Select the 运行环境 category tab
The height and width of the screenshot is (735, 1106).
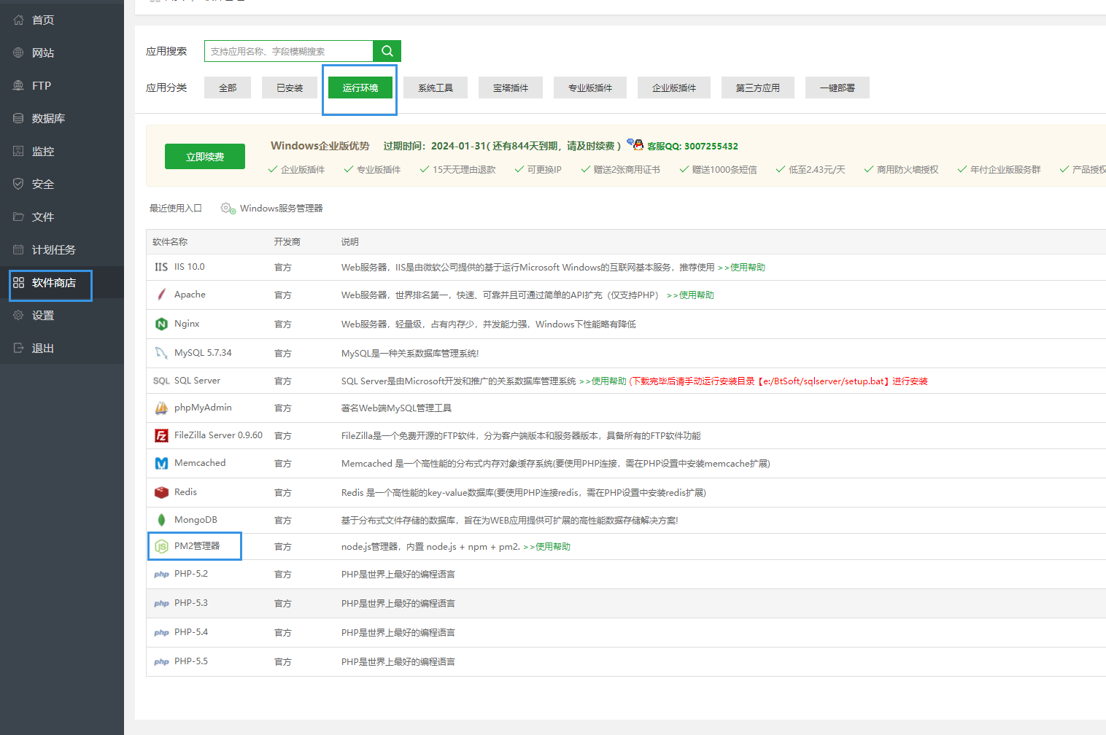360,87
